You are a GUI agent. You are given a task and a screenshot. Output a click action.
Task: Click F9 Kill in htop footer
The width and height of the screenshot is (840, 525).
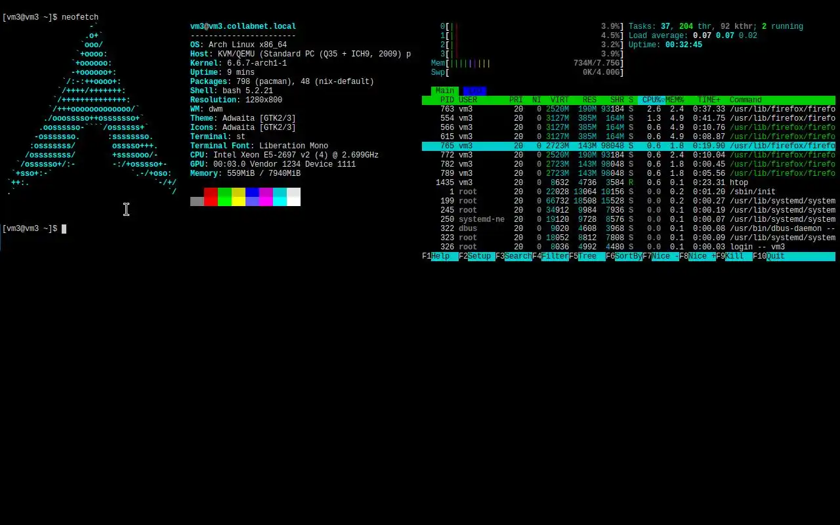click(734, 256)
